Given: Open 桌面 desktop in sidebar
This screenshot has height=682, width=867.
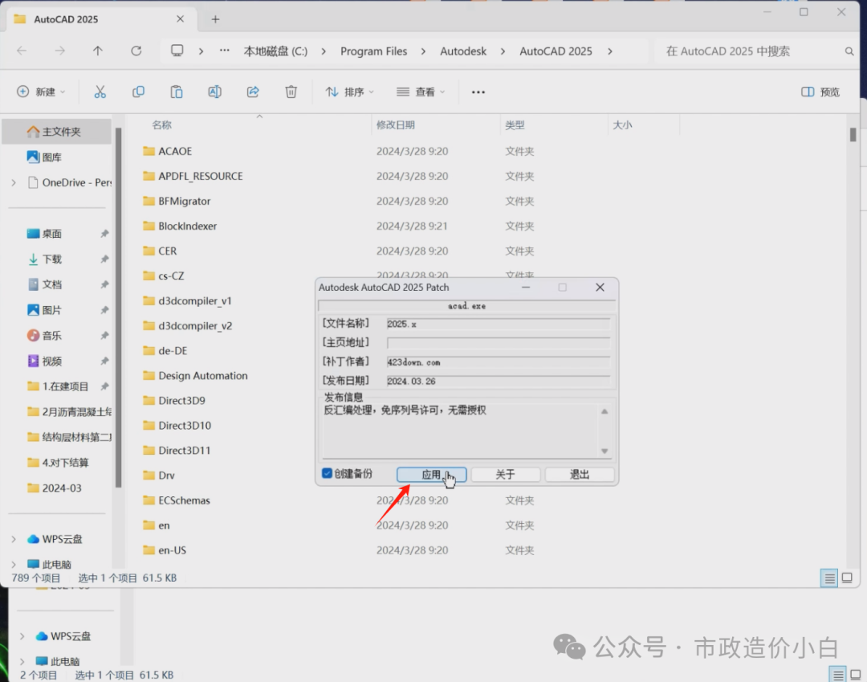Looking at the screenshot, I should click(44, 234).
